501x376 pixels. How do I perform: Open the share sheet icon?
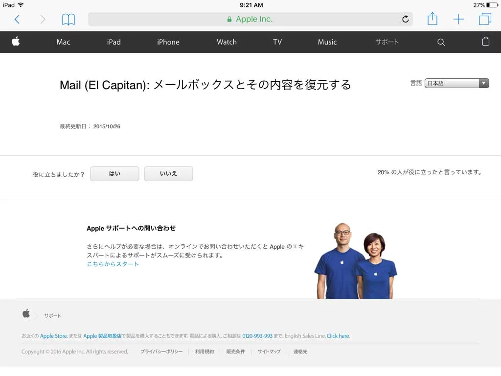tap(432, 19)
